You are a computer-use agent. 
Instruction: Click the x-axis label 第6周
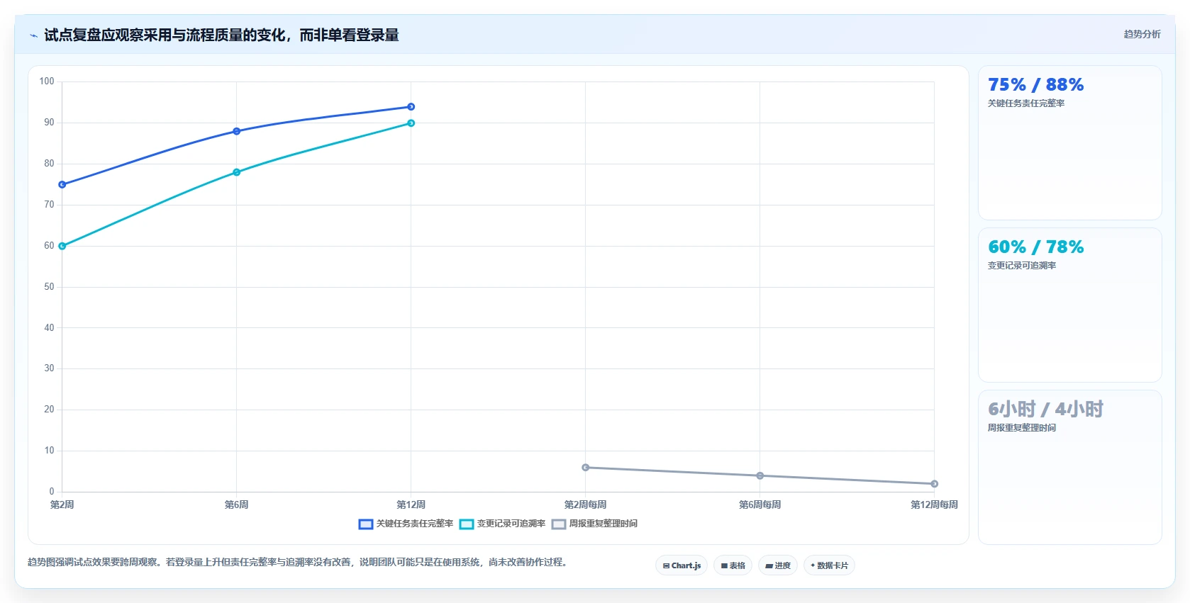237,505
